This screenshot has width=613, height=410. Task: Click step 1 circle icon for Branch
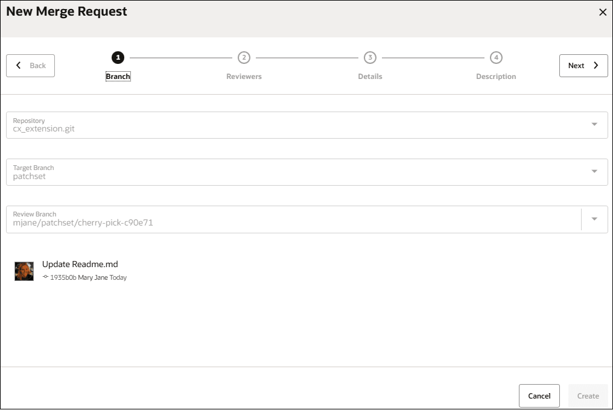pos(118,57)
